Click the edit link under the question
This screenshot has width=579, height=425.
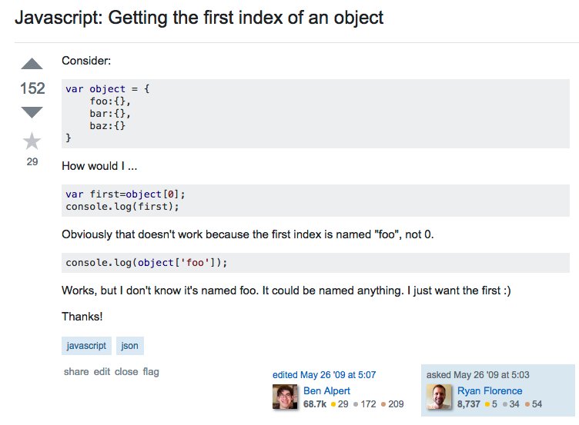tap(102, 371)
